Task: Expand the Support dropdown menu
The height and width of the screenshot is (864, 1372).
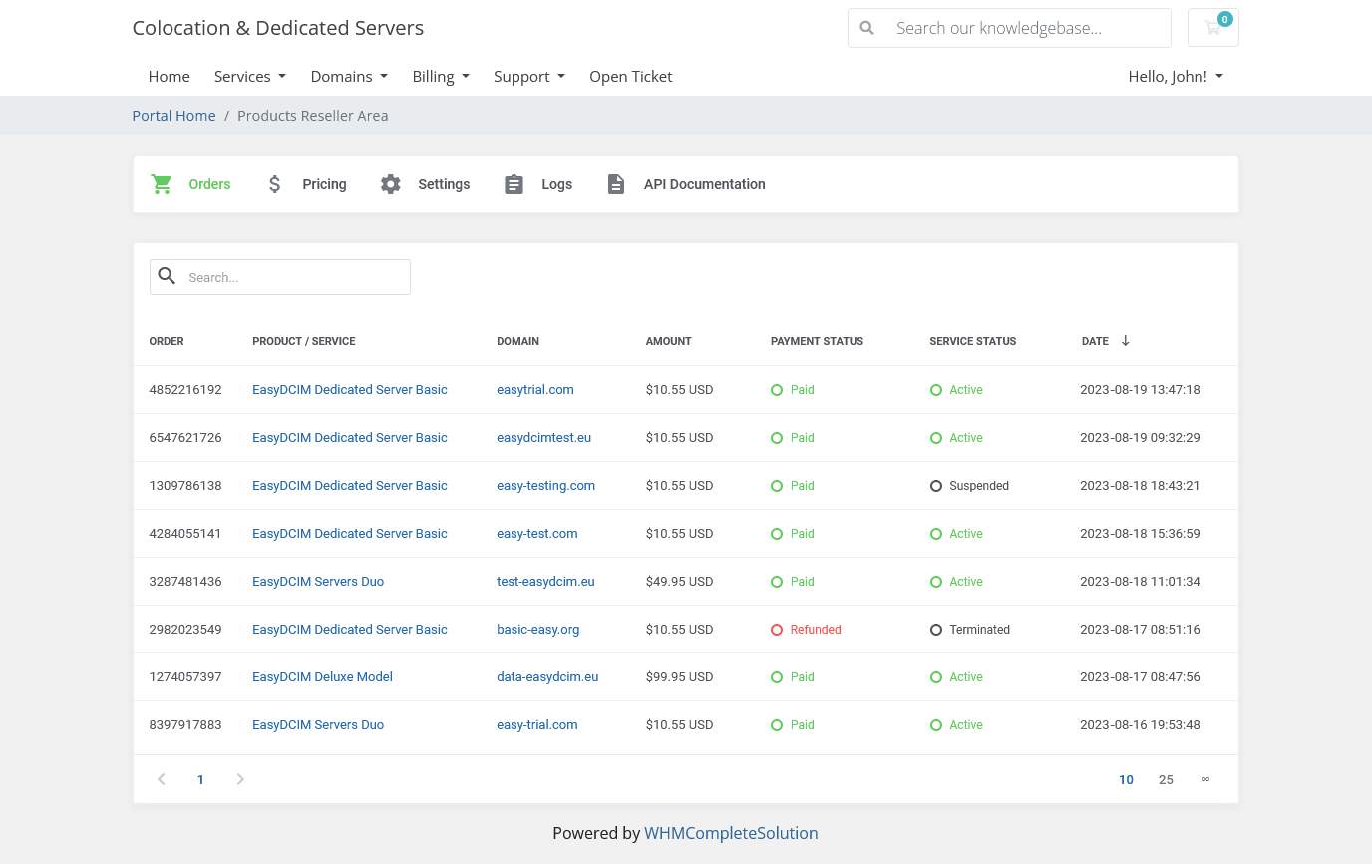Action: coord(529,76)
